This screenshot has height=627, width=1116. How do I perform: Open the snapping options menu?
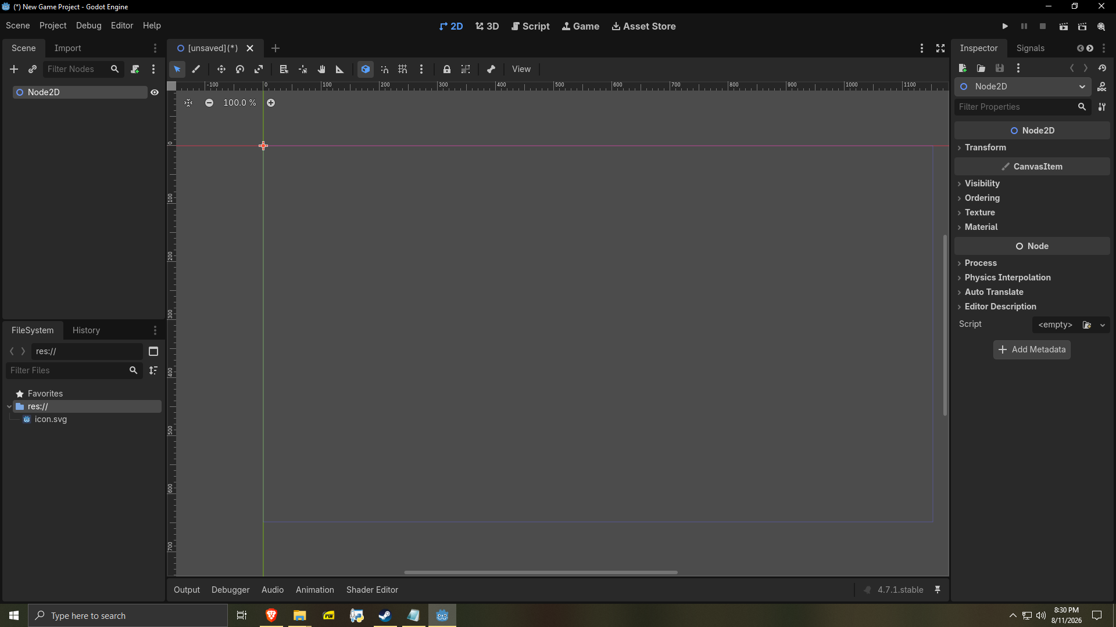click(421, 69)
